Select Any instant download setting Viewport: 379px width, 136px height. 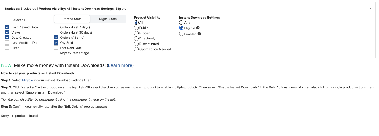tap(181, 22)
